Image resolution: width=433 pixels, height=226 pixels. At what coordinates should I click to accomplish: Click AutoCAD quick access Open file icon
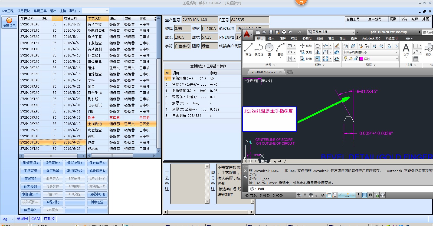(x=264, y=32)
